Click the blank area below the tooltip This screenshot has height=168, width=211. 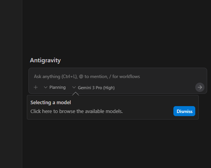pos(117,144)
